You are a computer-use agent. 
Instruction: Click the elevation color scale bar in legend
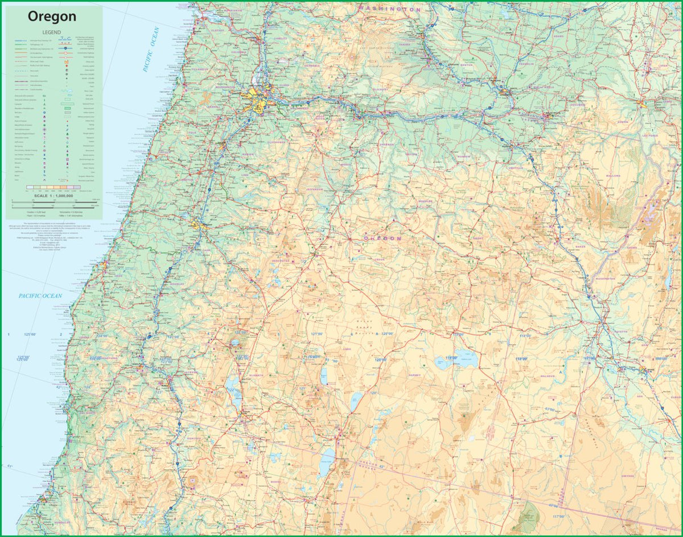click(53, 187)
